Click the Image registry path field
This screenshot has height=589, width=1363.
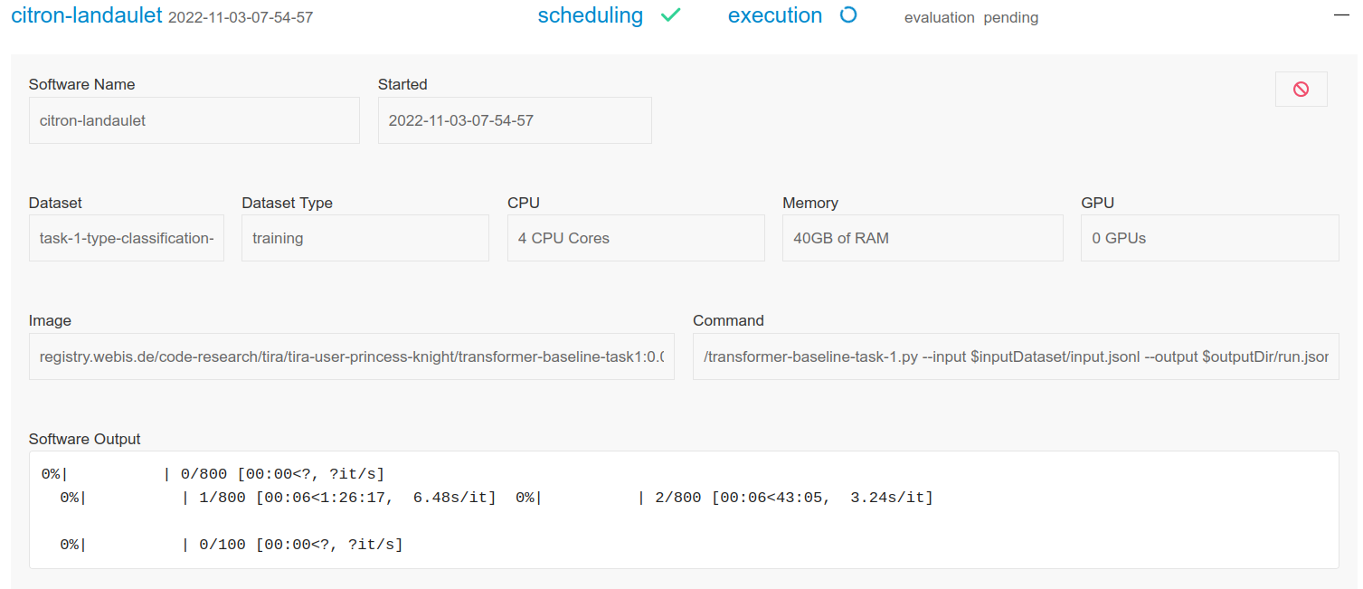click(352, 356)
